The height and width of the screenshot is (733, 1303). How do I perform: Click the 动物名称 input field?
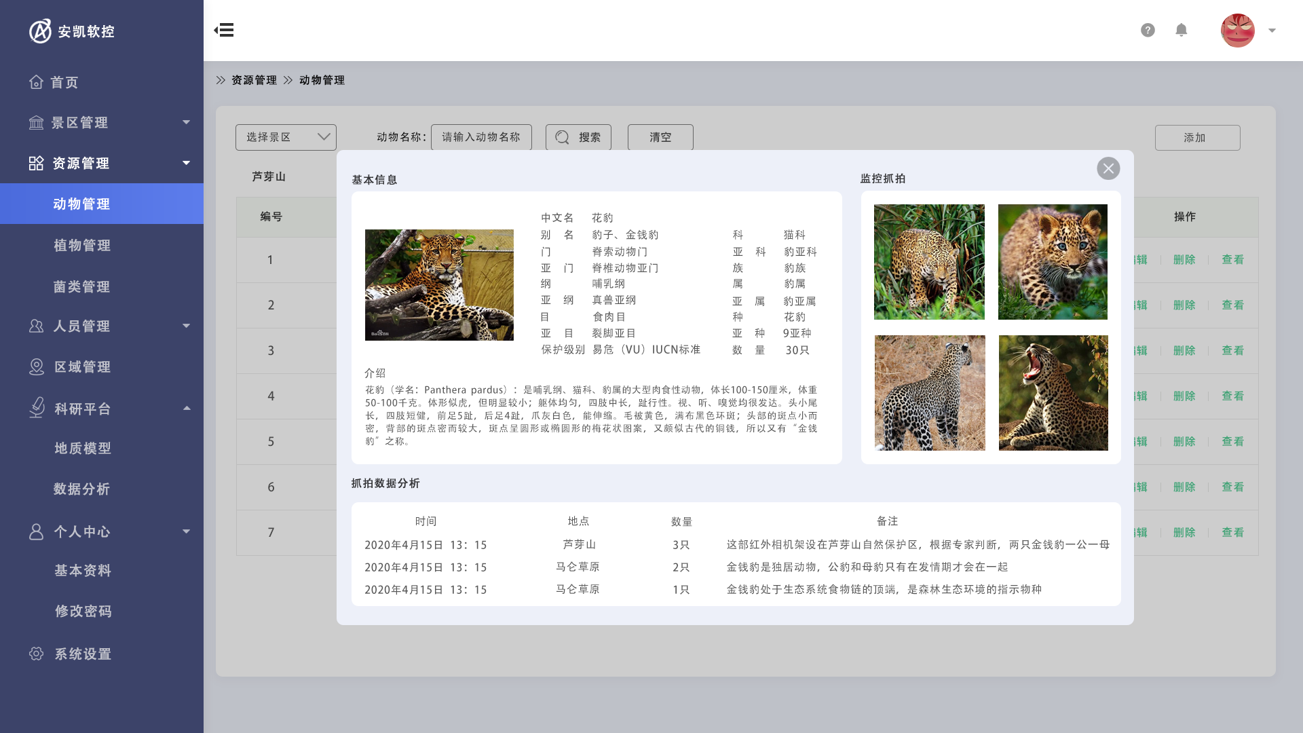tap(481, 137)
